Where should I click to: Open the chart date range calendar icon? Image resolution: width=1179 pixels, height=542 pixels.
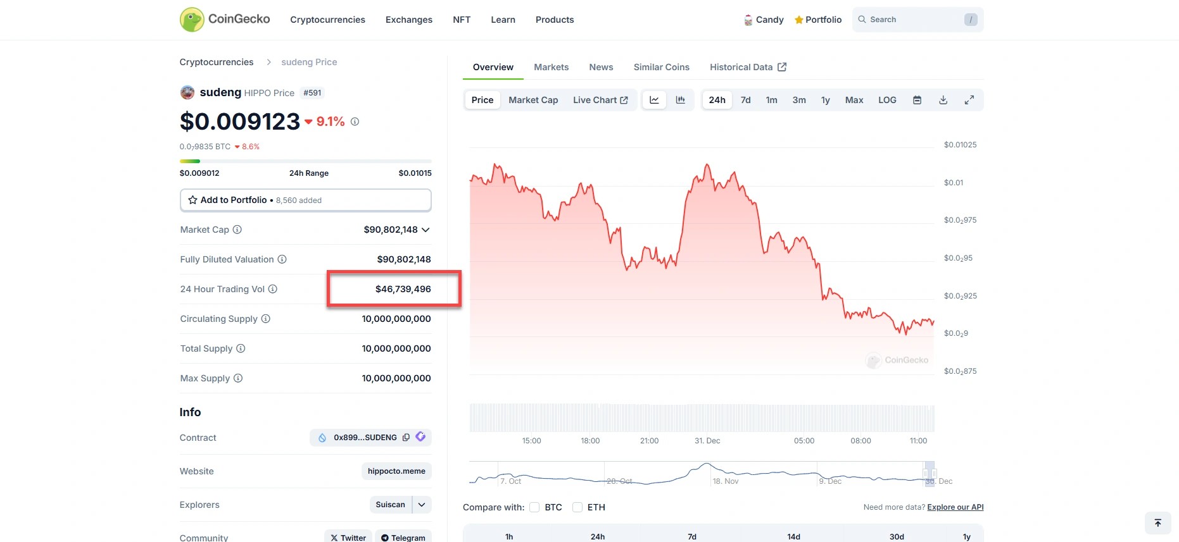917,100
